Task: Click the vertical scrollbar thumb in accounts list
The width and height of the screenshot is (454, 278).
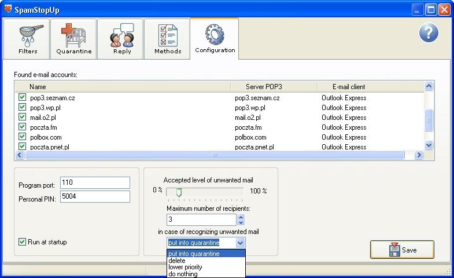Action: 429,120
